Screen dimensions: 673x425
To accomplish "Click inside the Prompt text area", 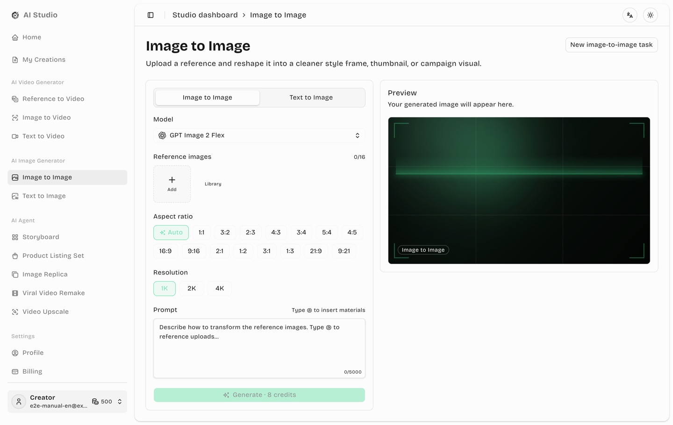I will point(259,348).
